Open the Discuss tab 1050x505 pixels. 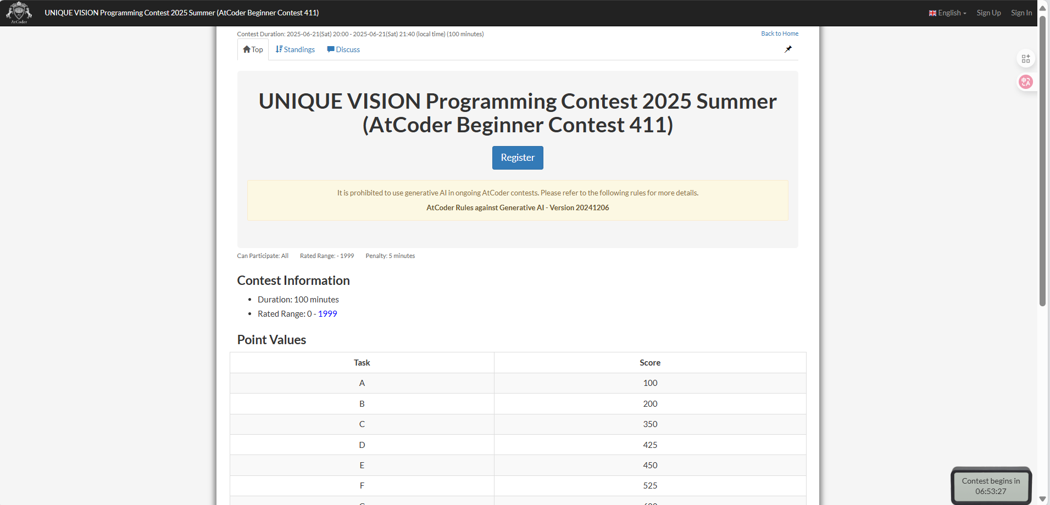click(343, 49)
